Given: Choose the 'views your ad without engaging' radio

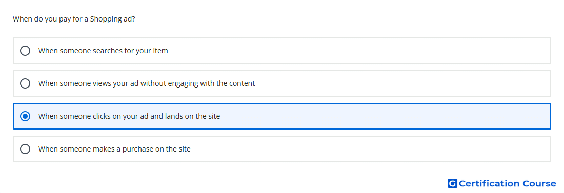Looking at the screenshot, I should pyautogui.click(x=25, y=83).
